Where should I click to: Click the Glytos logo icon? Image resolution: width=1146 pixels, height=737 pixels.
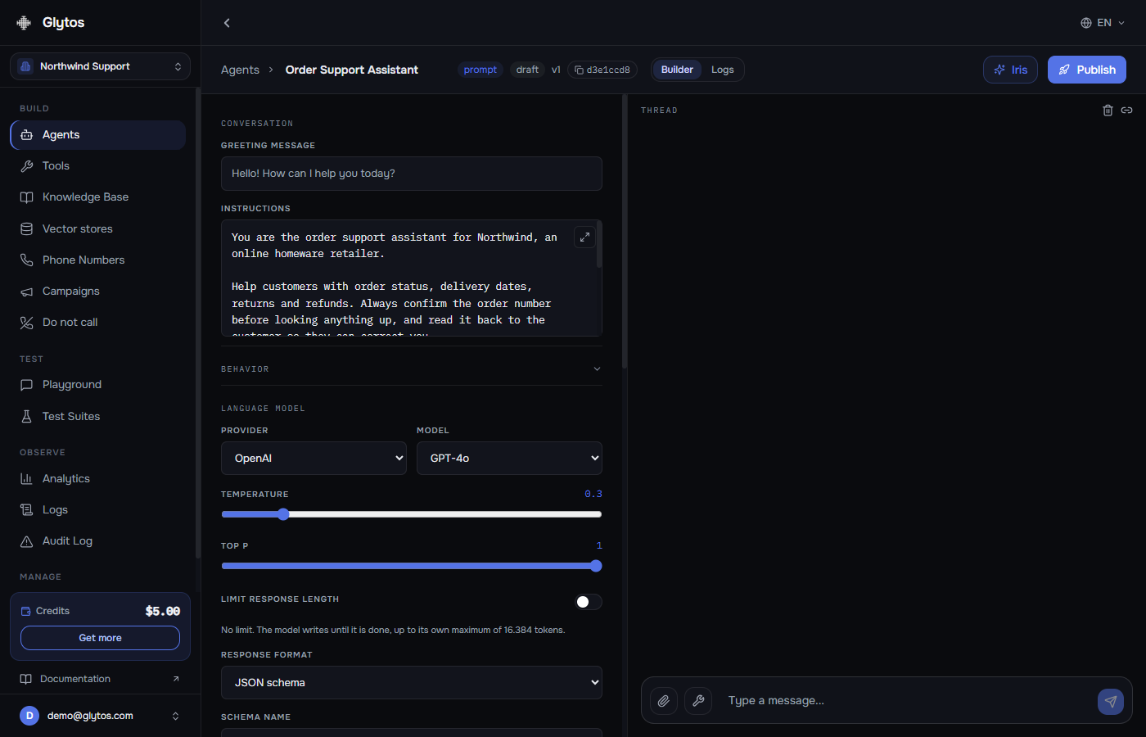pyautogui.click(x=24, y=23)
